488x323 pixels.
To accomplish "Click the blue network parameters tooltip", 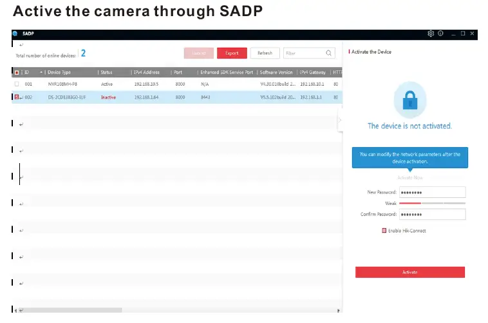I will 410,158.
